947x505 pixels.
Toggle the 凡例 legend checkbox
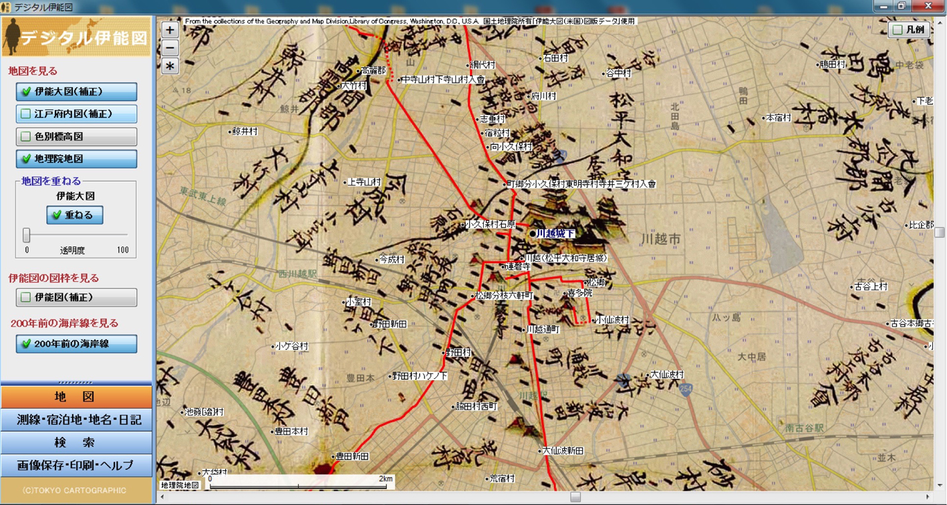click(898, 30)
